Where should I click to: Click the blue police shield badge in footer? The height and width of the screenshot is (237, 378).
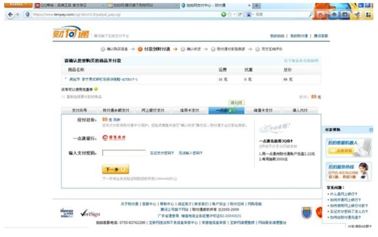coord(306,213)
